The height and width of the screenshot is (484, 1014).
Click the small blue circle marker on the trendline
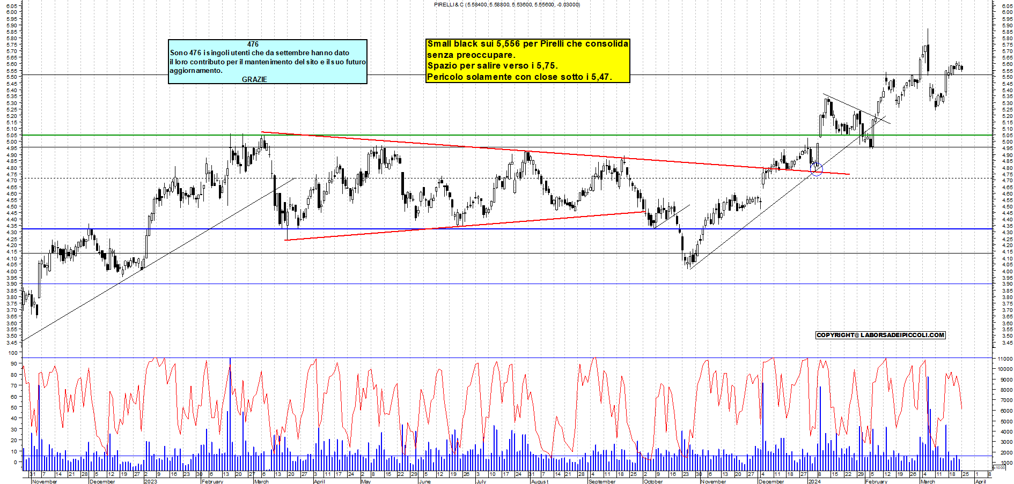(x=816, y=170)
